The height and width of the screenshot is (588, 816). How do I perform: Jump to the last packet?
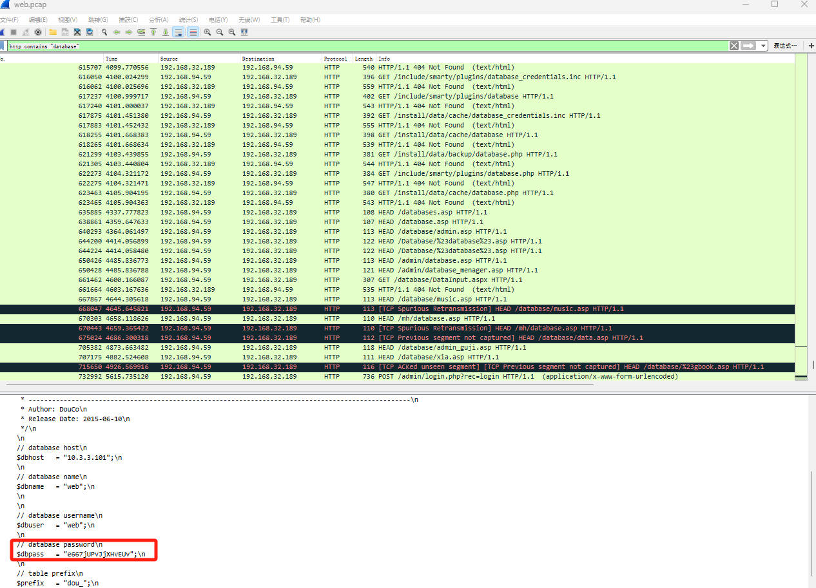pos(166,32)
